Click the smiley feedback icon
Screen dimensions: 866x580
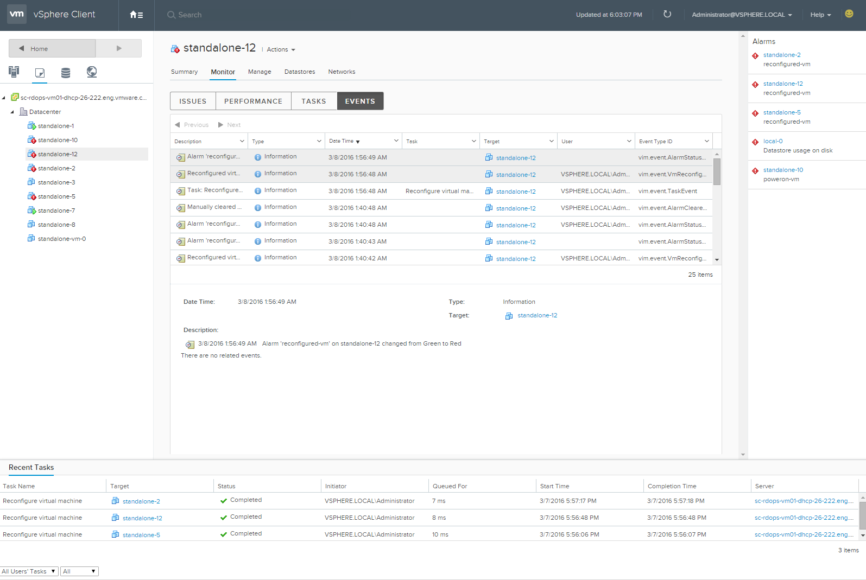tap(849, 14)
